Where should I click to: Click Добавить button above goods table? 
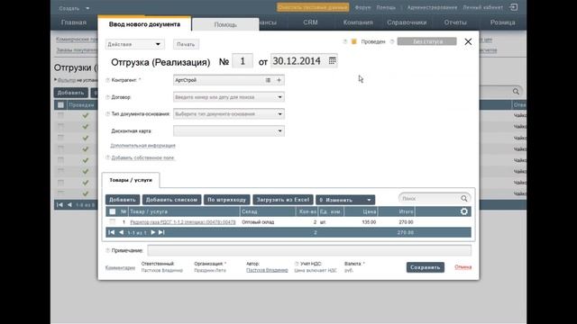click(x=123, y=200)
